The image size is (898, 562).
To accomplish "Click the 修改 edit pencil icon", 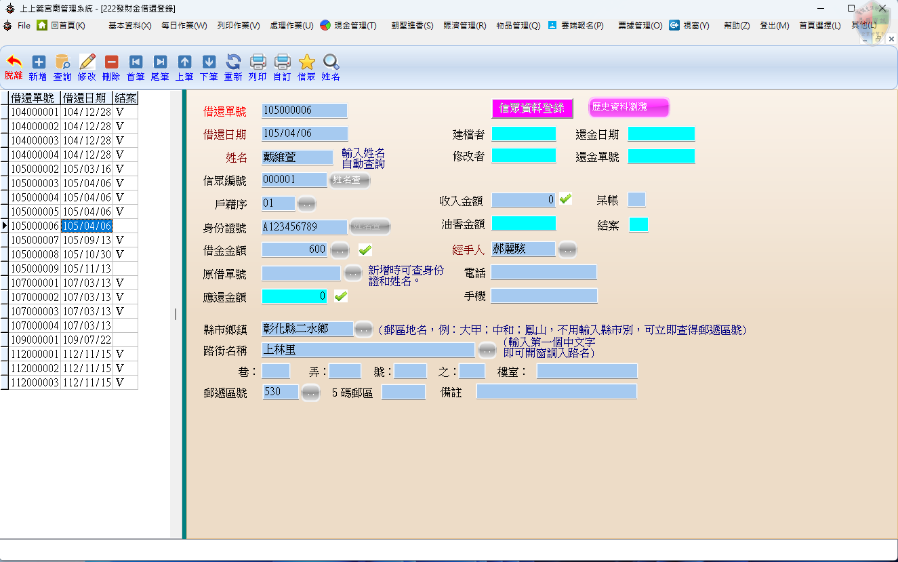I will 87,62.
